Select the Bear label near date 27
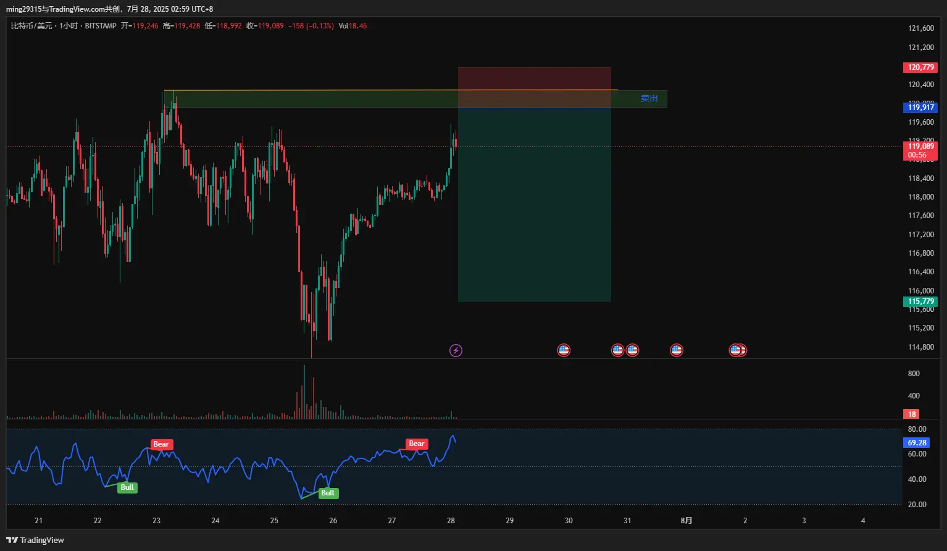The width and height of the screenshot is (947, 551). point(417,444)
